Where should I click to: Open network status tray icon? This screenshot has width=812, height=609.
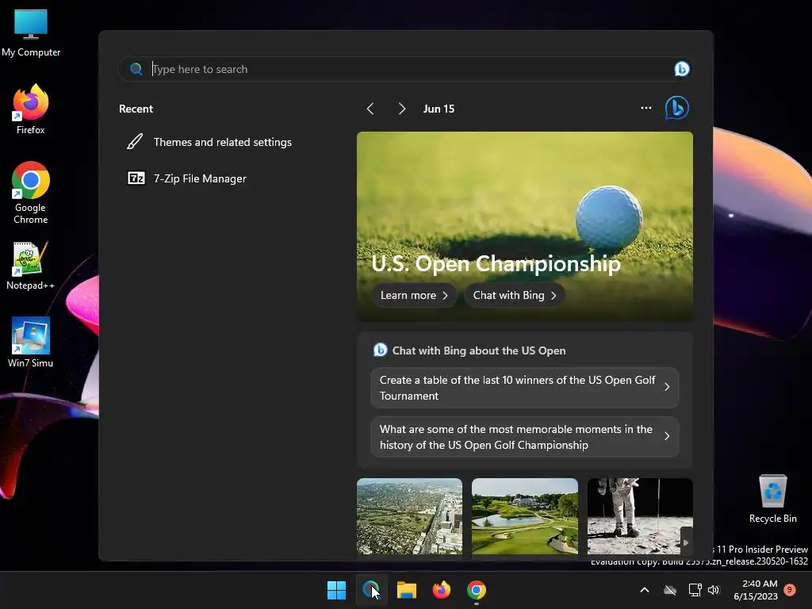695,590
